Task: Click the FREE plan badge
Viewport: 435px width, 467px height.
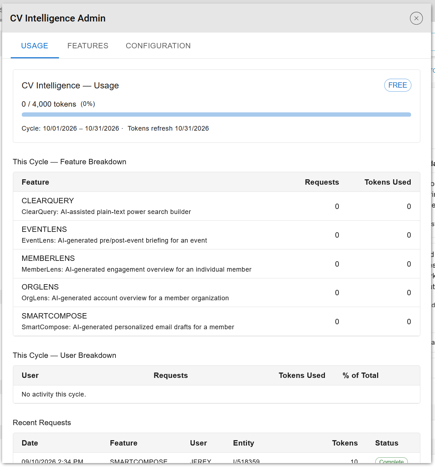Action: point(397,85)
